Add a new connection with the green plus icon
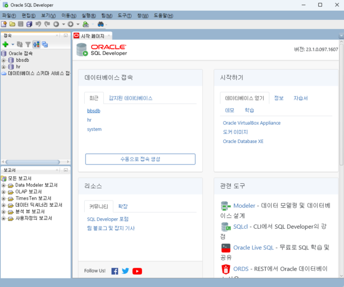 pos(5,44)
